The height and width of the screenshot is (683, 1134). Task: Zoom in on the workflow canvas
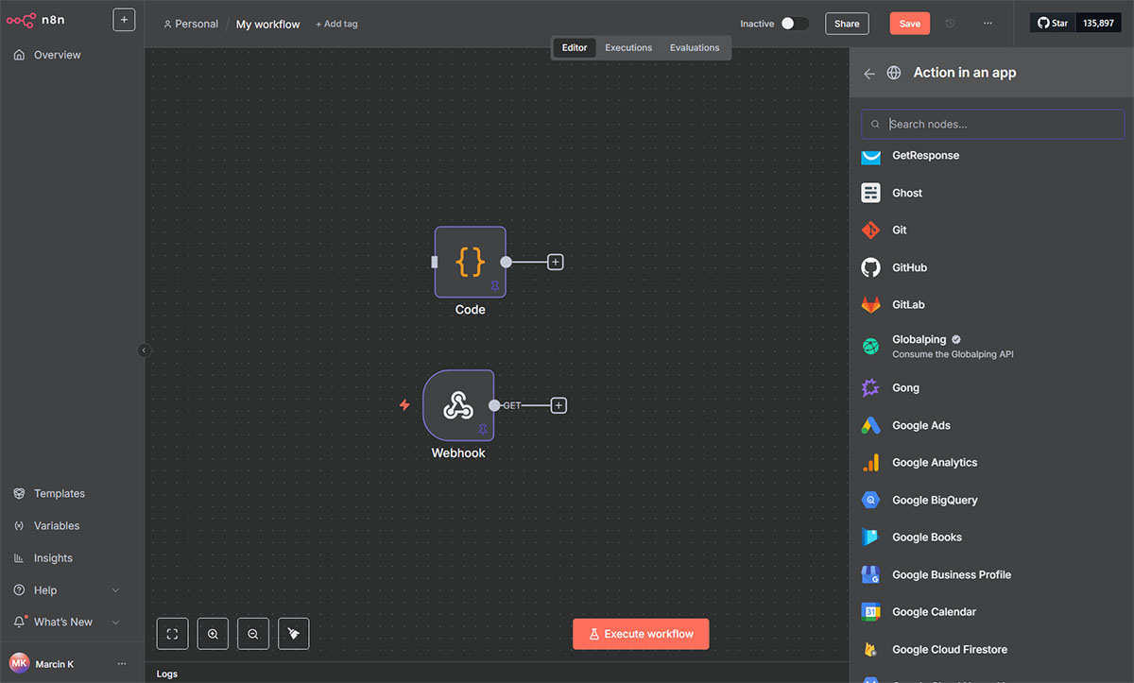[x=213, y=634]
